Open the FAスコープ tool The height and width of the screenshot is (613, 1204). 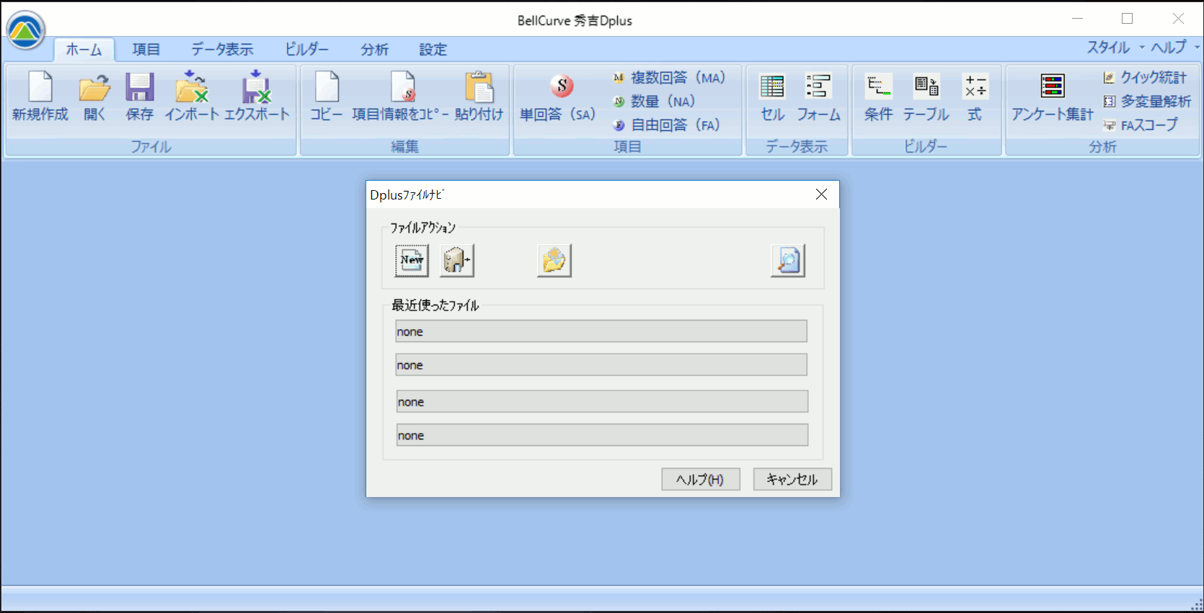[x=1141, y=125]
